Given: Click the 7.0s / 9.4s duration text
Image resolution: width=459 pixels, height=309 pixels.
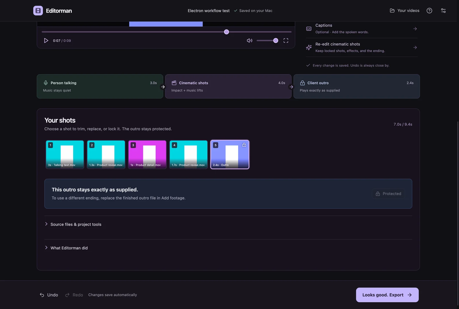Looking at the screenshot, I should [403, 124].
